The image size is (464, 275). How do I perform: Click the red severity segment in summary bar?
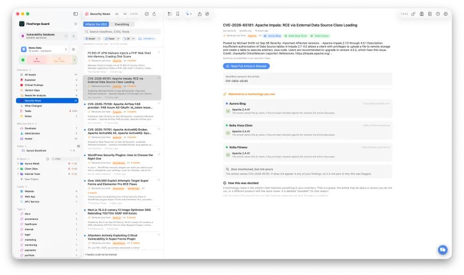point(36,60)
